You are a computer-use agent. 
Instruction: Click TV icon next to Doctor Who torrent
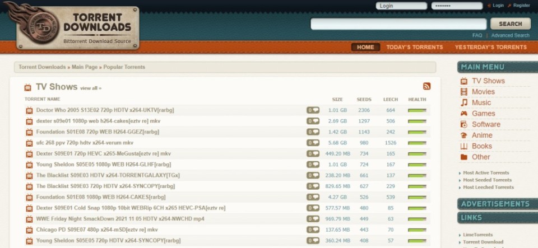[x=30, y=110]
